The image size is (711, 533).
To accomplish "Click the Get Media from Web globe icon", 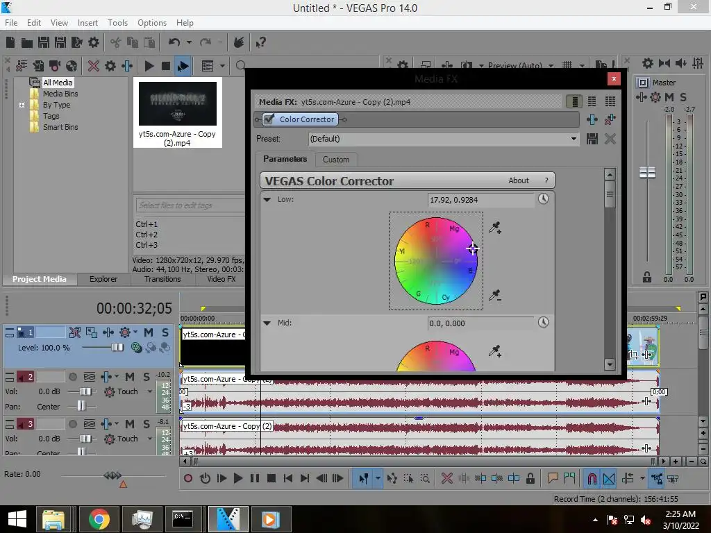I will [x=72, y=66].
